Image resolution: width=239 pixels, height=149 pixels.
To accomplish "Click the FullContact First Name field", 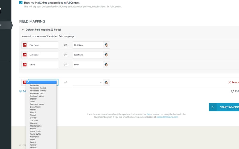I will pyautogui.click(x=43, y=45).
